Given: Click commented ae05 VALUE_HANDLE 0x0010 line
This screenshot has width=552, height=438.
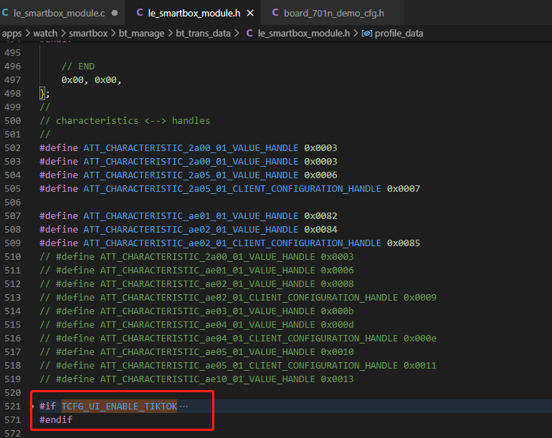Looking at the screenshot, I should [x=196, y=352].
